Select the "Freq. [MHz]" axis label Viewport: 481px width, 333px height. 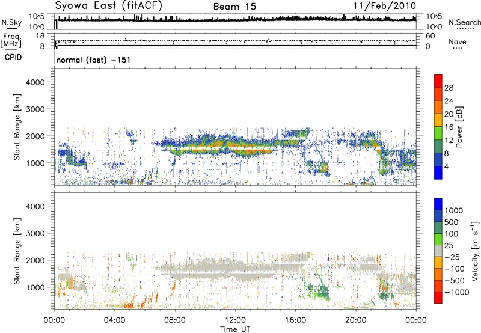(11, 40)
